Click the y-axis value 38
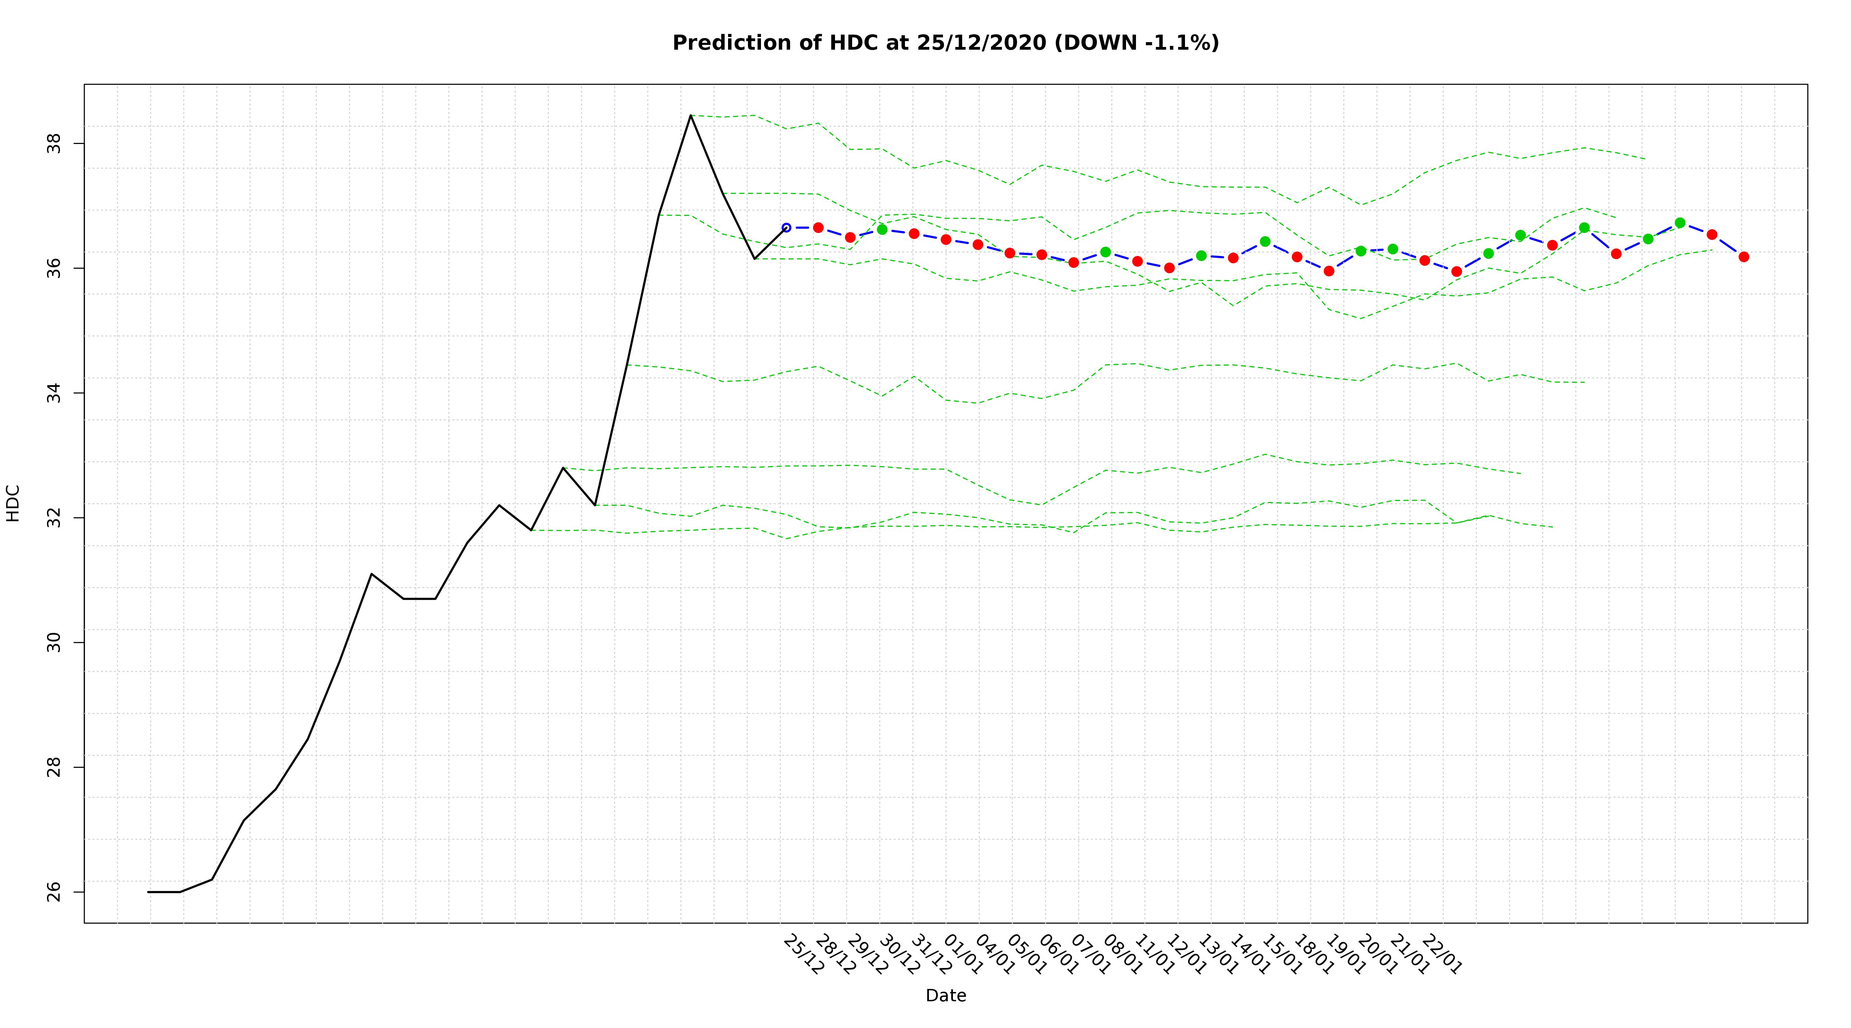 (x=54, y=144)
